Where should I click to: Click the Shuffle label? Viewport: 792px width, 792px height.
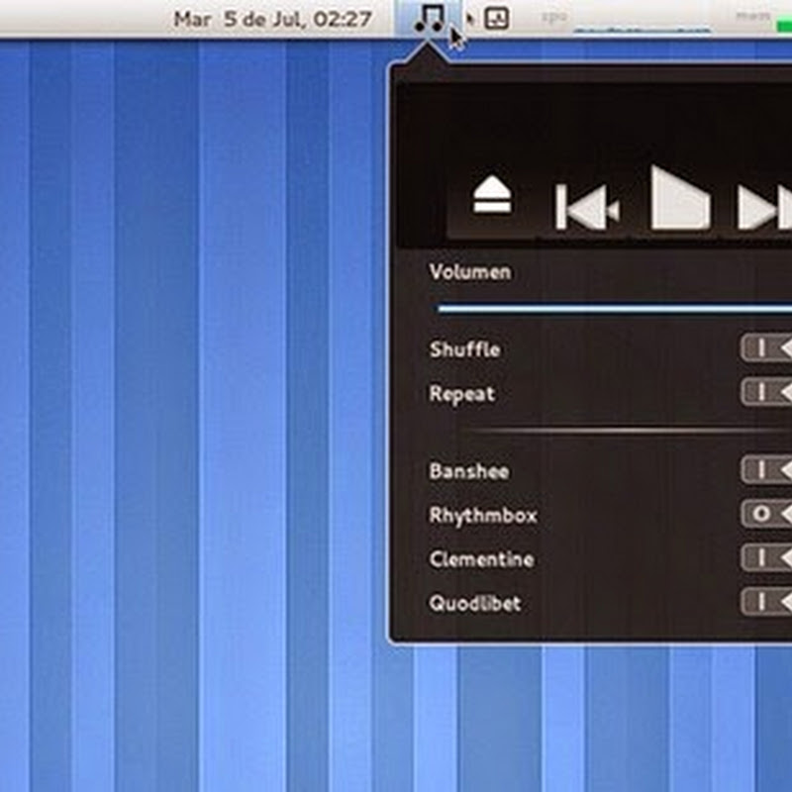click(x=464, y=349)
